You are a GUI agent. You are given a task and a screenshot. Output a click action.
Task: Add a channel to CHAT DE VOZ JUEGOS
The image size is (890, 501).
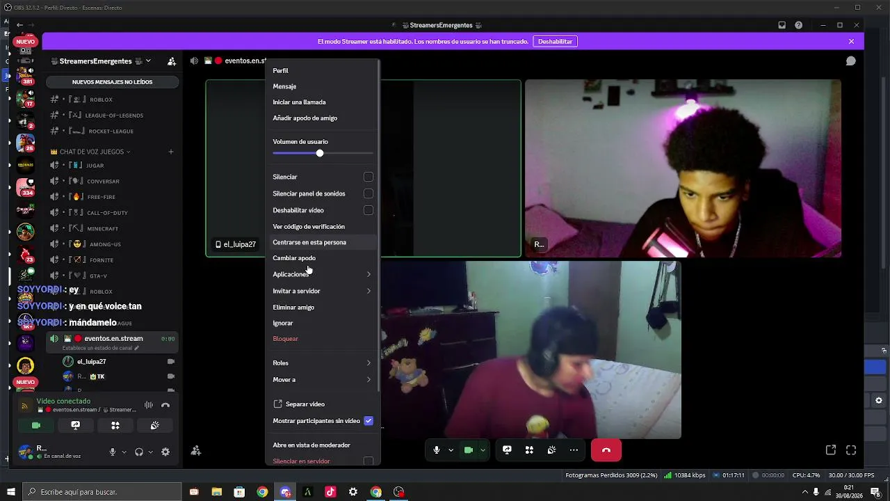pos(171,152)
